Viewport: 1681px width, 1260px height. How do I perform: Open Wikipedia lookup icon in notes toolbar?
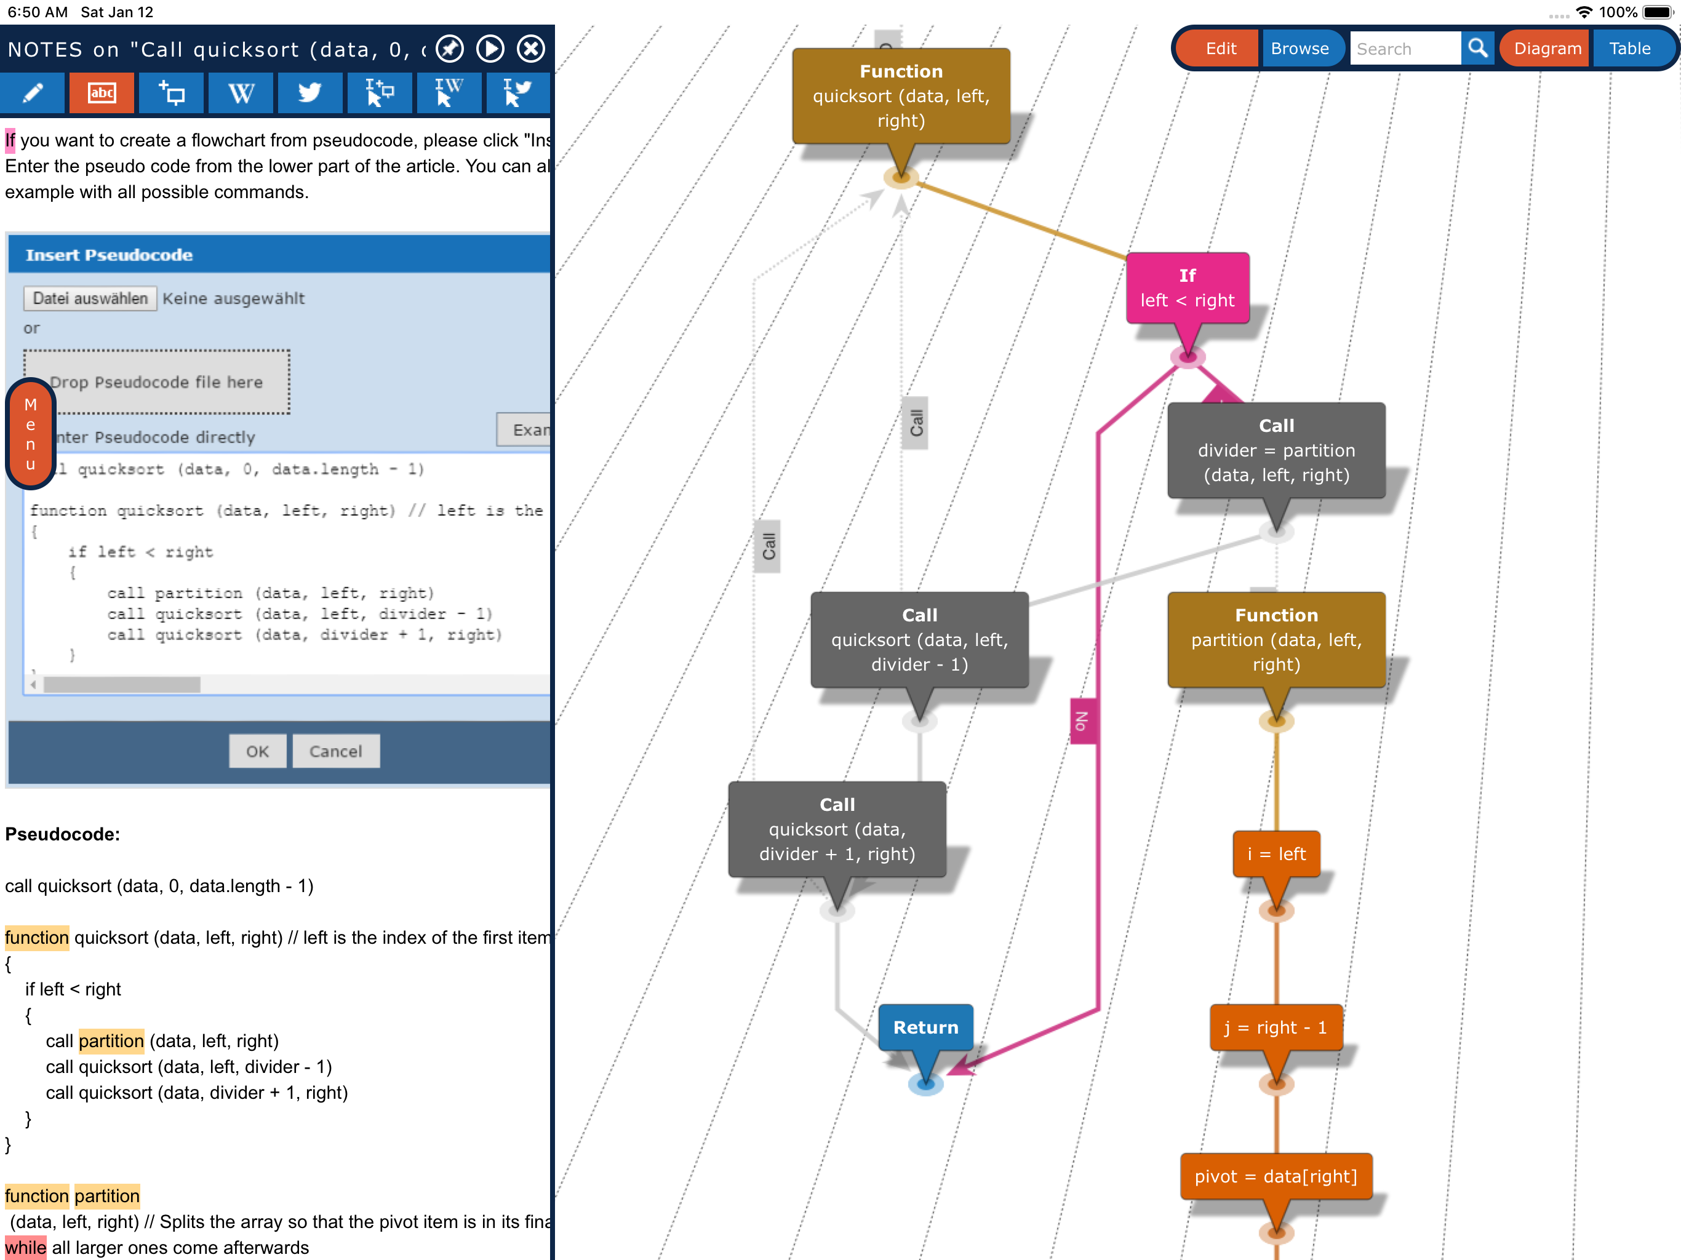pyautogui.click(x=241, y=93)
